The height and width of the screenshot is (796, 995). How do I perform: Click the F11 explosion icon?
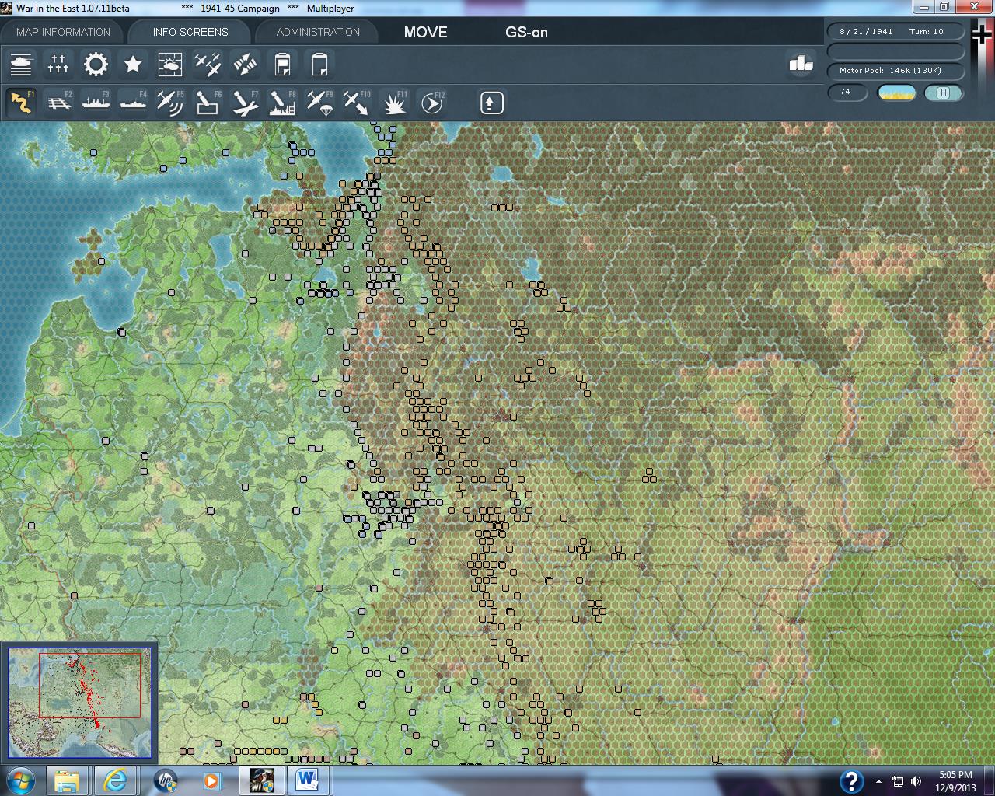[x=394, y=103]
